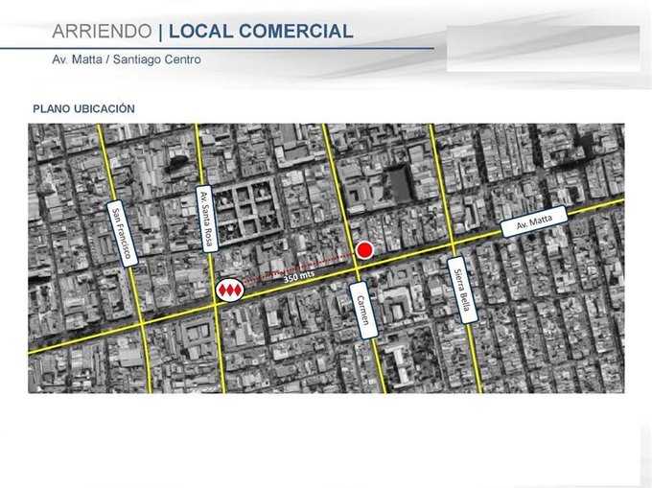Click the PLANO UBICACIÓN heading
This screenshot has height=488, width=652.
[x=84, y=109]
